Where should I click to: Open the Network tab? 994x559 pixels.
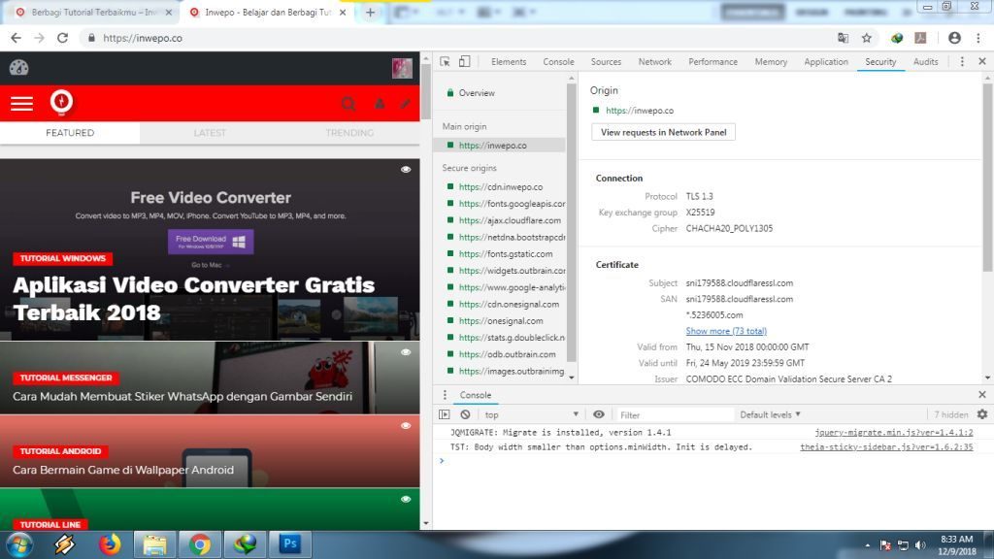pos(655,61)
